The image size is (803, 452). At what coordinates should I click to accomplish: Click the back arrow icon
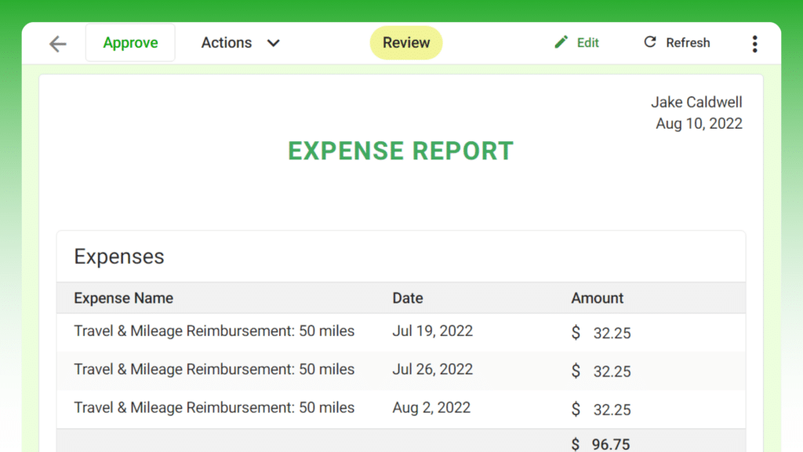tap(58, 44)
